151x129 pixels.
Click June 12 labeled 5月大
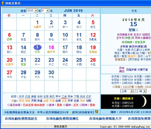[93, 37]
